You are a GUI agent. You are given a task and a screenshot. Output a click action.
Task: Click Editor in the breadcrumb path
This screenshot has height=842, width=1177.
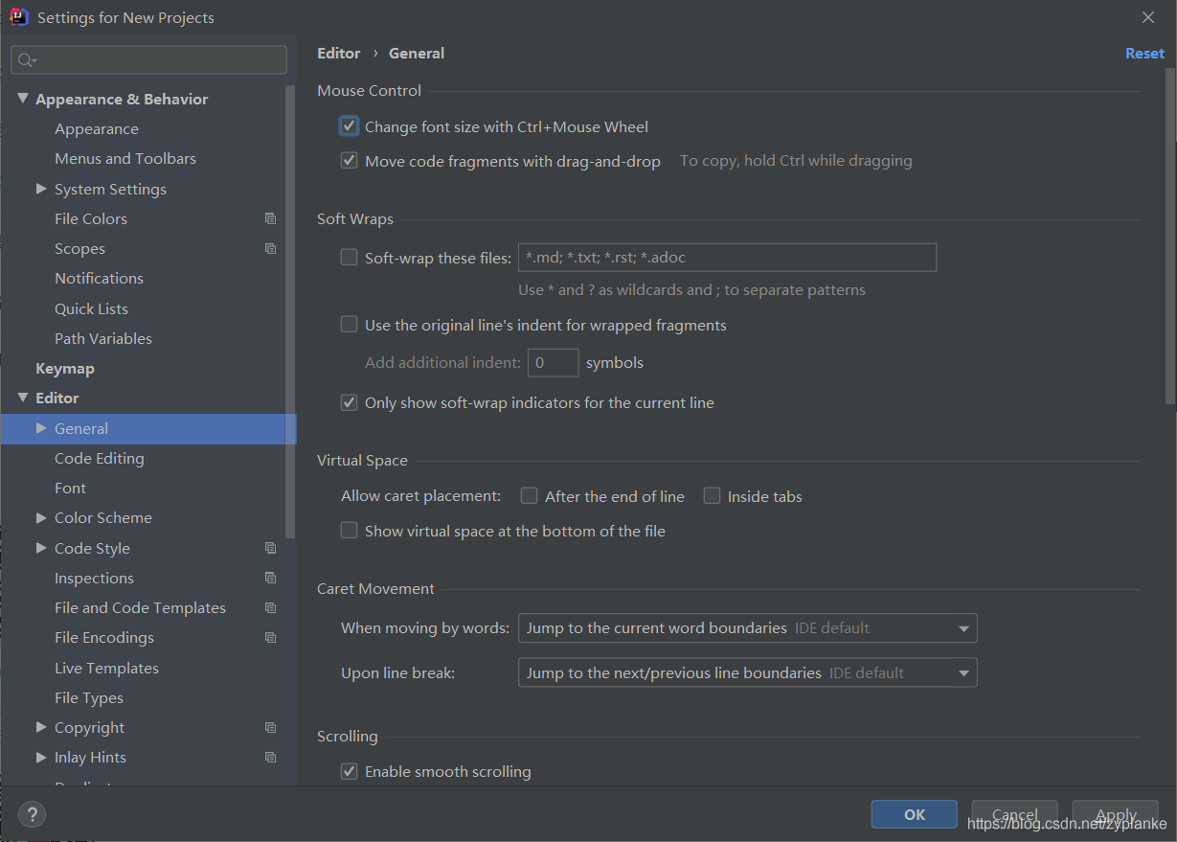click(x=339, y=53)
